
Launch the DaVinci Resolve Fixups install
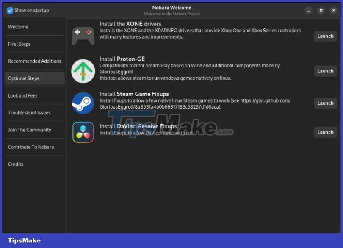325,132
